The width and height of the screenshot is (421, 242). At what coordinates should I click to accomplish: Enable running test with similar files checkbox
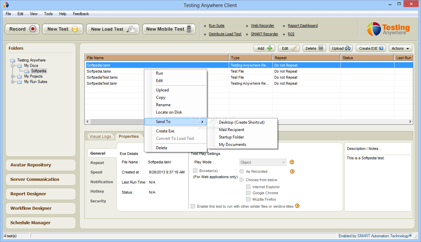(x=193, y=206)
